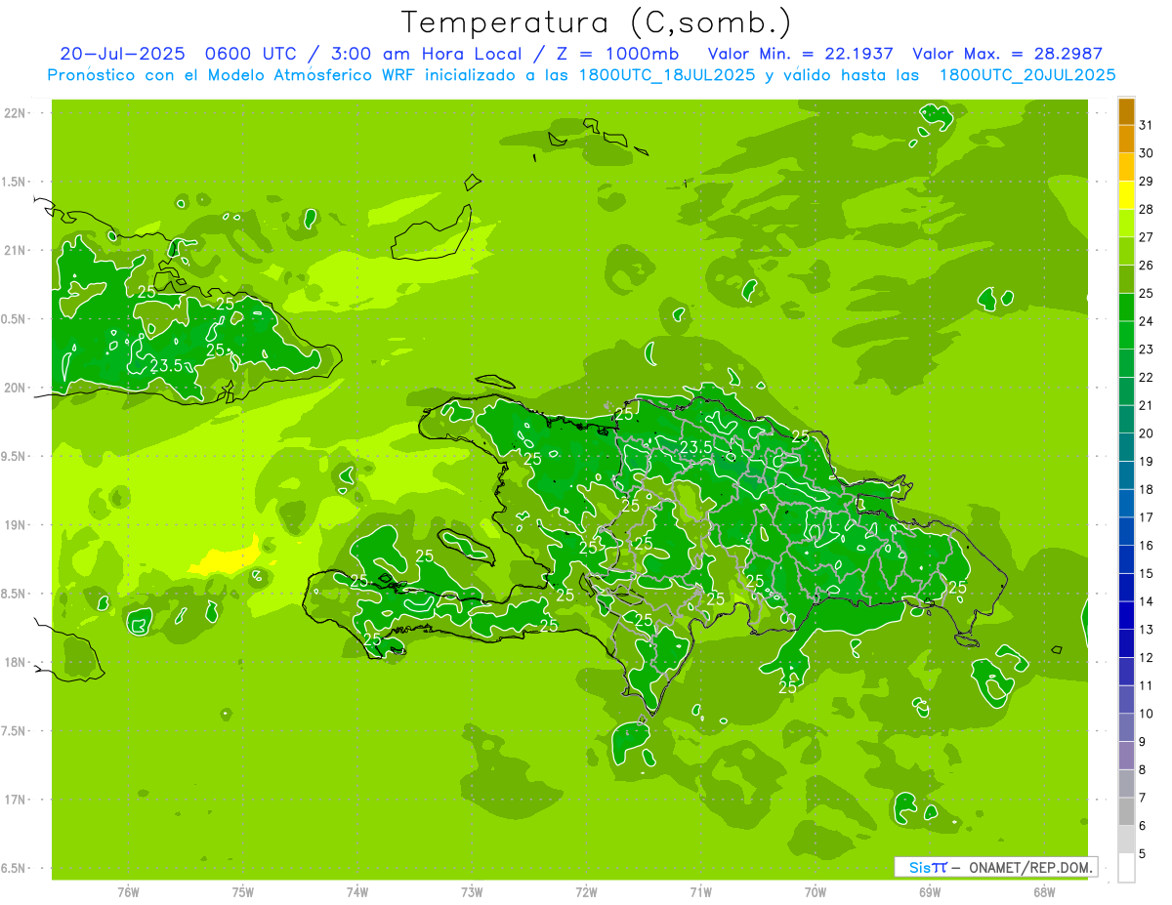
Task: Select the blue swatch between 16 and 17
Action: point(1126,532)
